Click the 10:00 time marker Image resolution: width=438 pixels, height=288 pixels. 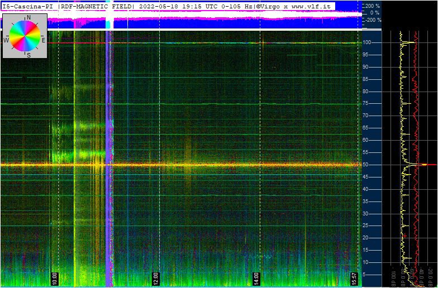click(x=54, y=277)
